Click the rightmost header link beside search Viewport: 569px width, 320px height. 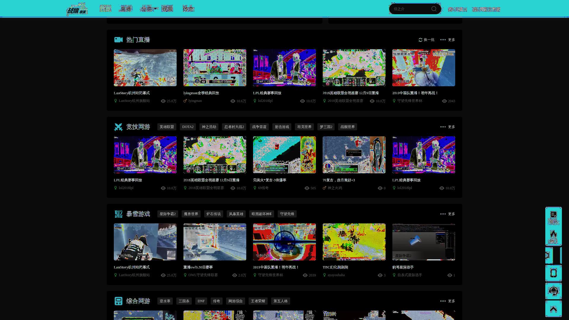(486, 9)
